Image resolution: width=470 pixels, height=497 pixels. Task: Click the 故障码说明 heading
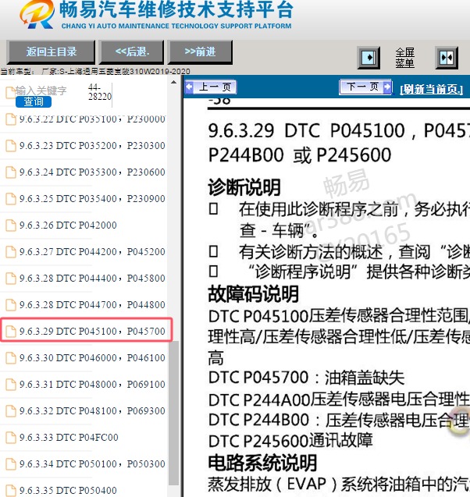click(254, 294)
